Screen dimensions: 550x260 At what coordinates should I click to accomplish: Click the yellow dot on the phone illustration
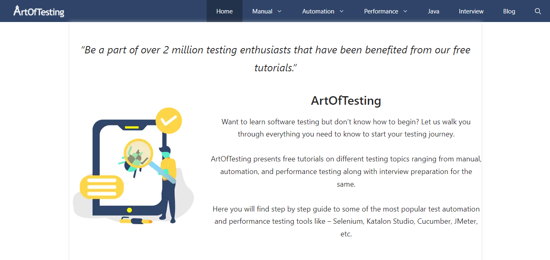[x=129, y=210]
